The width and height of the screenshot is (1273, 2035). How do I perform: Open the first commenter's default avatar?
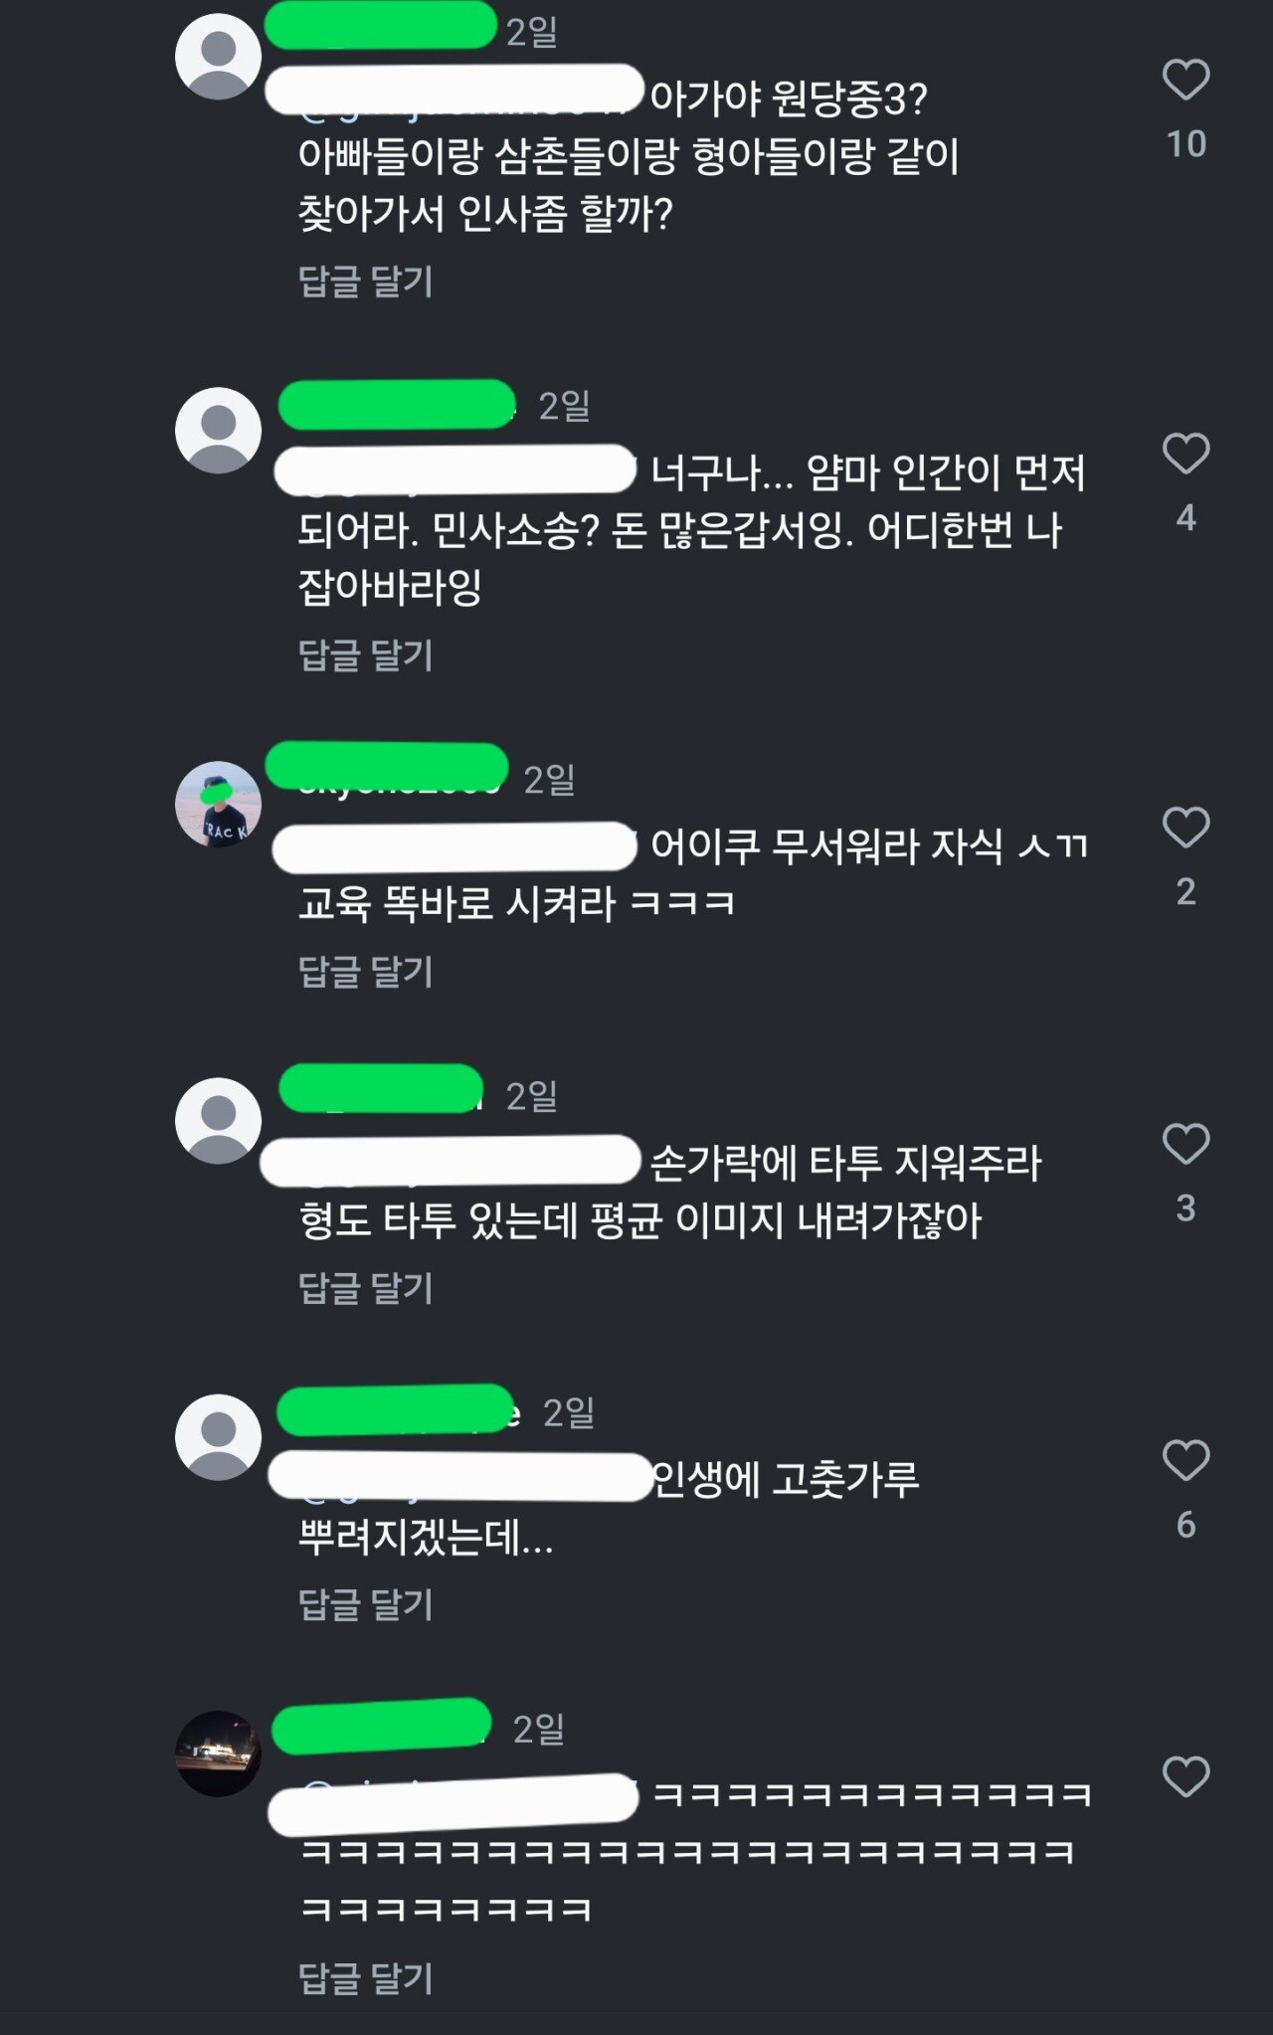pyautogui.click(x=218, y=57)
